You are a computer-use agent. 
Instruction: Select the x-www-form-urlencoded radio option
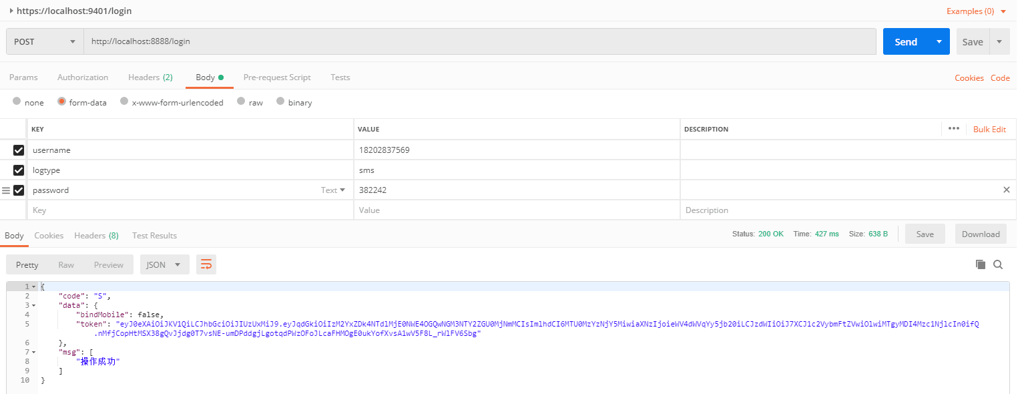[124, 102]
